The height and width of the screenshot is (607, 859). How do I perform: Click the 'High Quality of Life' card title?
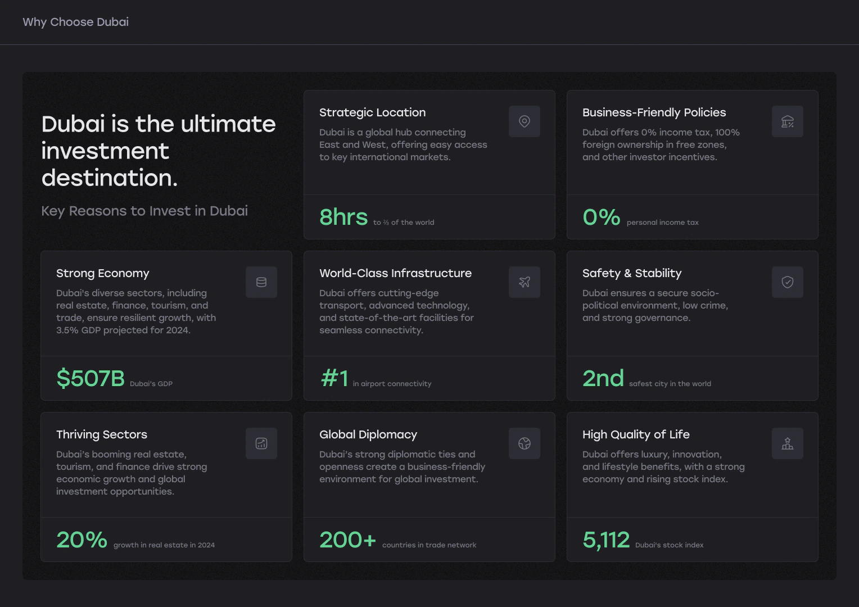tap(636, 434)
